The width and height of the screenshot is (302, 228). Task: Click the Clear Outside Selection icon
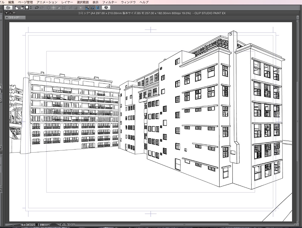pyautogui.click(x=53, y=8)
